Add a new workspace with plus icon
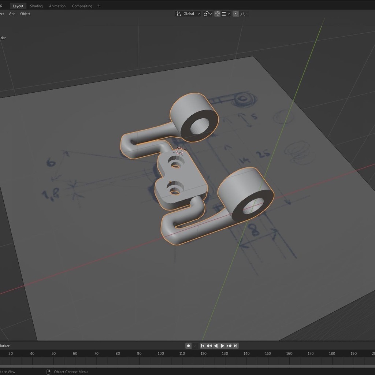Image resolution: width=375 pixels, height=375 pixels. point(99,6)
